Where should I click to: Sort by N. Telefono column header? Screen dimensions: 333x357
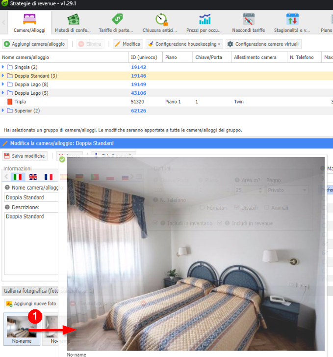[304, 57]
